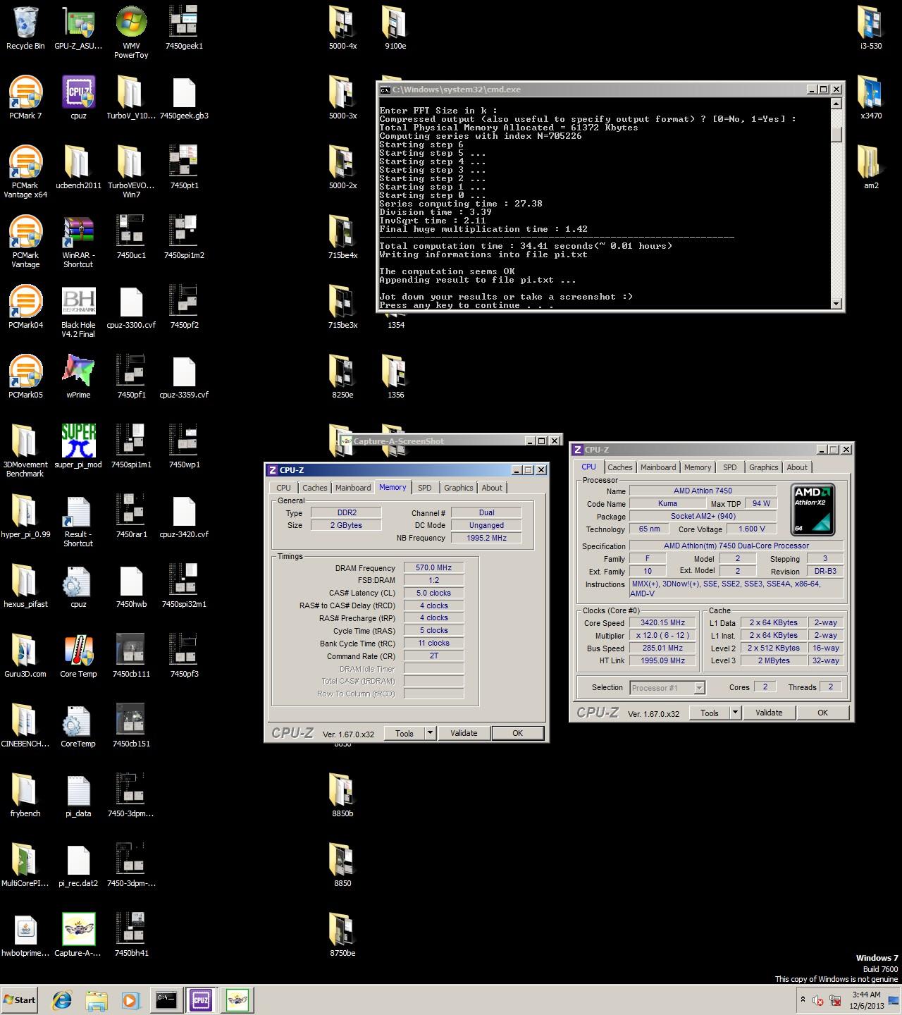Open the cpuz-3300.cvf file icon
This screenshot has width=902, height=1015.
[x=131, y=307]
